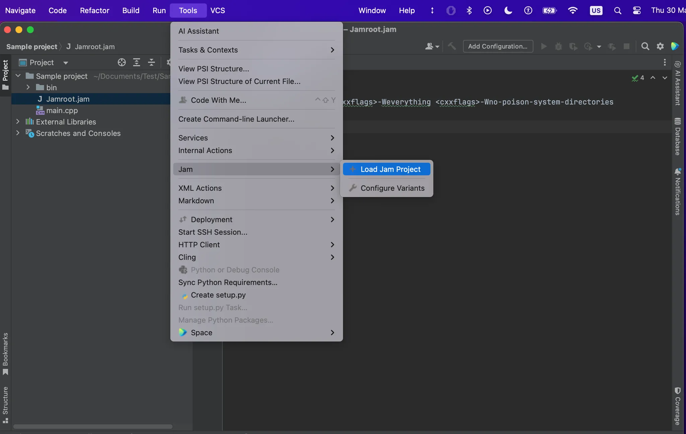686x434 pixels.
Task: Click Add Configuration... button
Action: (x=498, y=46)
